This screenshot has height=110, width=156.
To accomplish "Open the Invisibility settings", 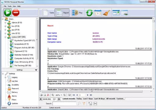I will (15, 85).
